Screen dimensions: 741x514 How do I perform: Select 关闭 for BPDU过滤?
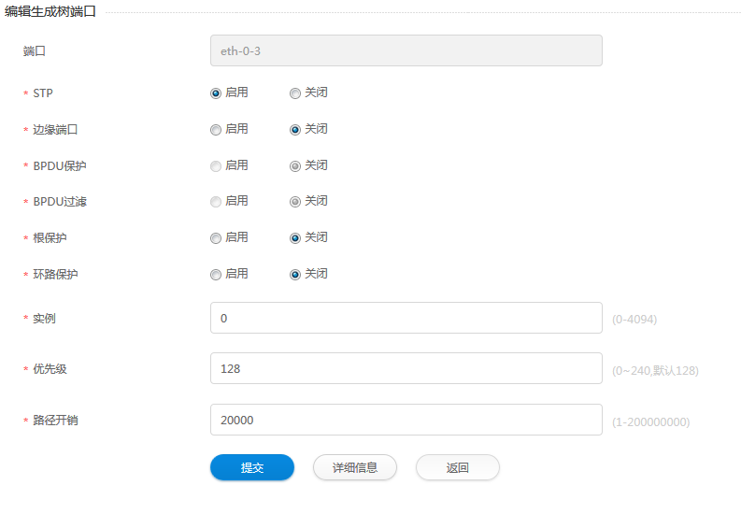pyautogui.click(x=295, y=202)
